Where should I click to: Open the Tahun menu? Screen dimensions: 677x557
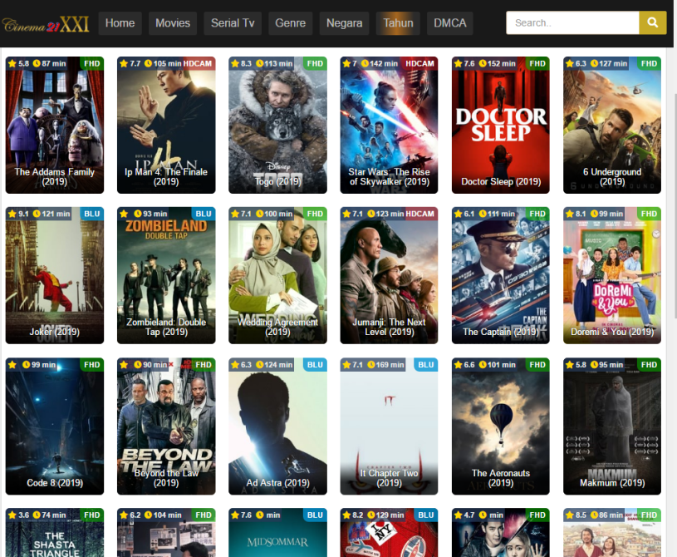point(398,23)
